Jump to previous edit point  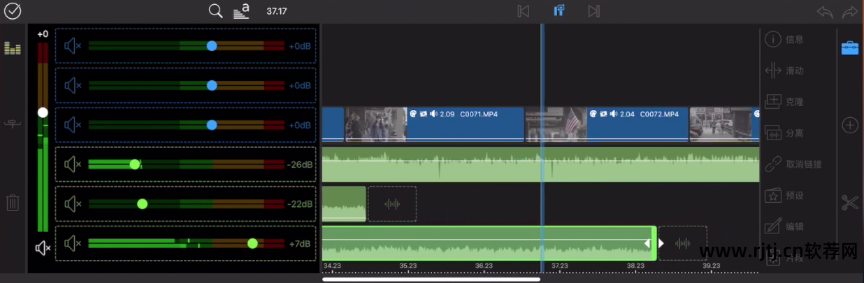(x=523, y=11)
